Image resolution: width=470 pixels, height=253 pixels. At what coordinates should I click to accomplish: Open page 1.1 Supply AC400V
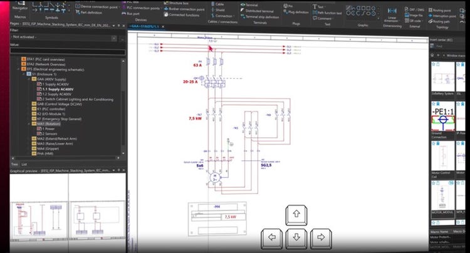[55, 89]
